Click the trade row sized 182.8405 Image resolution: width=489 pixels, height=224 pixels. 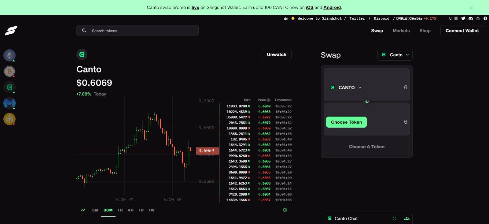259,139
